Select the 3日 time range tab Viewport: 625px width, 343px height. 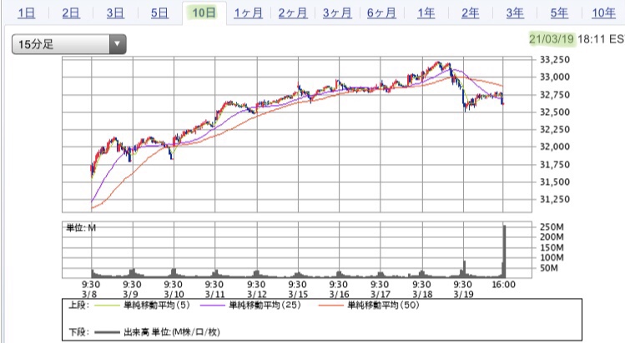click(115, 13)
